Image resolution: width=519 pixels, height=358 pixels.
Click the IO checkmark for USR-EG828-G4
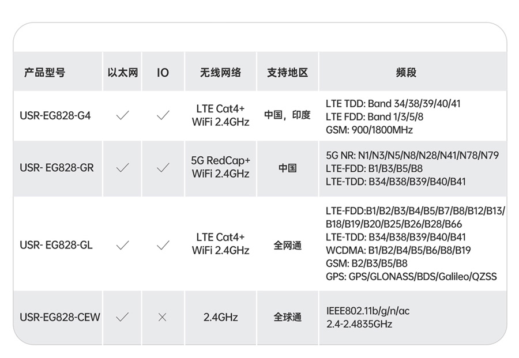163,115
